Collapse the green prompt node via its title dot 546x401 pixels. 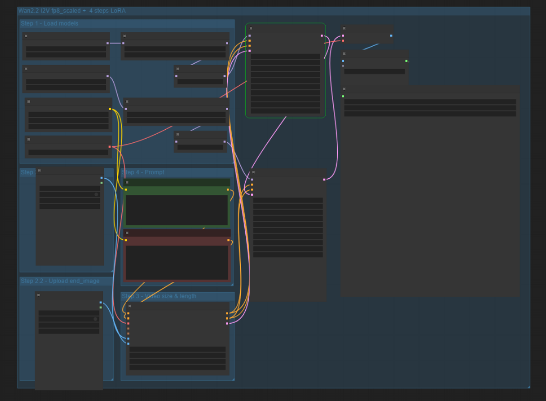127,183
